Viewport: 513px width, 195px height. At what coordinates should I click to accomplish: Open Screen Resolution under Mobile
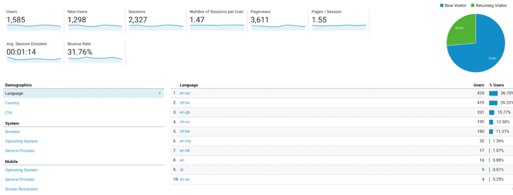[21, 189]
